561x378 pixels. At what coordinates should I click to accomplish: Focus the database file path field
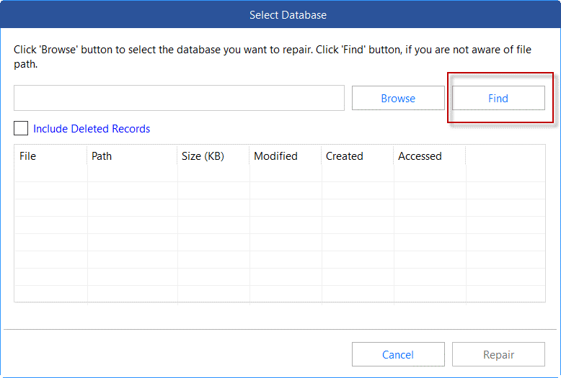[x=179, y=98]
